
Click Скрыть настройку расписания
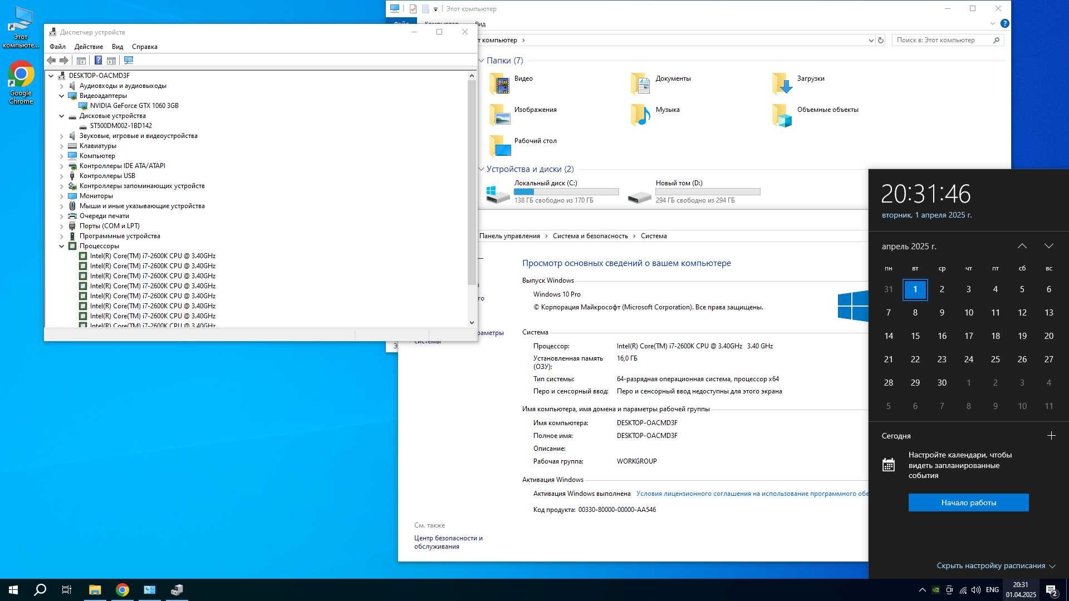point(996,565)
